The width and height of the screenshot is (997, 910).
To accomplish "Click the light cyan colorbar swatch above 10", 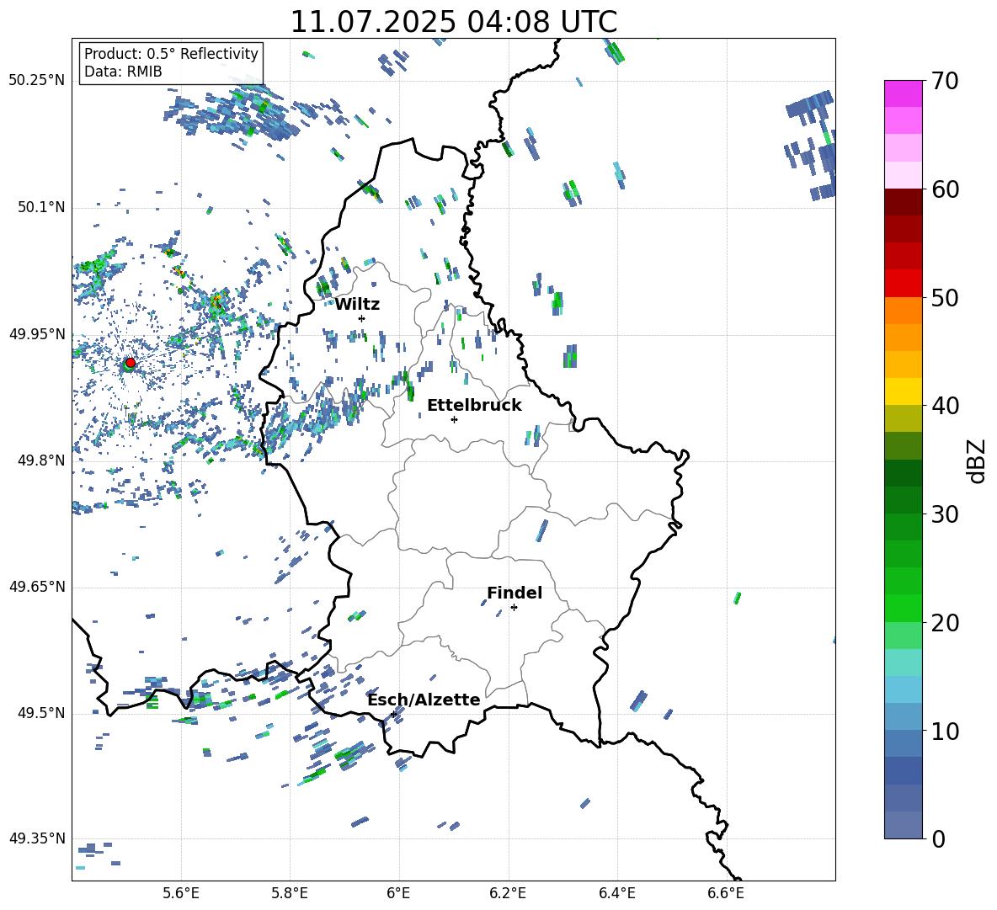I will [x=903, y=689].
